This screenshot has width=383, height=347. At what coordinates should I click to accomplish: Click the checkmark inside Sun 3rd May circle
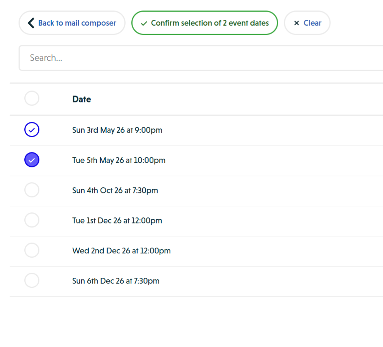tap(32, 130)
